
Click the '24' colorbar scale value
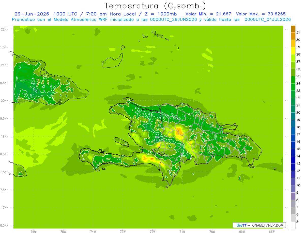298,83
